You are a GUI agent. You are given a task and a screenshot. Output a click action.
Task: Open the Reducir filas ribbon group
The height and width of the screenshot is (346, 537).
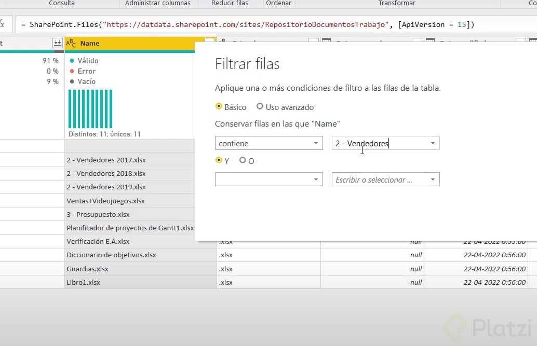(x=230, y=3)
